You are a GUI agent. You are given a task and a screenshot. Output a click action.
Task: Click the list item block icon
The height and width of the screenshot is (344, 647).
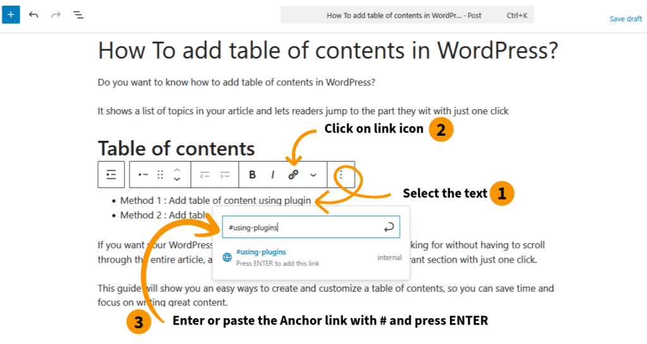[x=143, y=175]
